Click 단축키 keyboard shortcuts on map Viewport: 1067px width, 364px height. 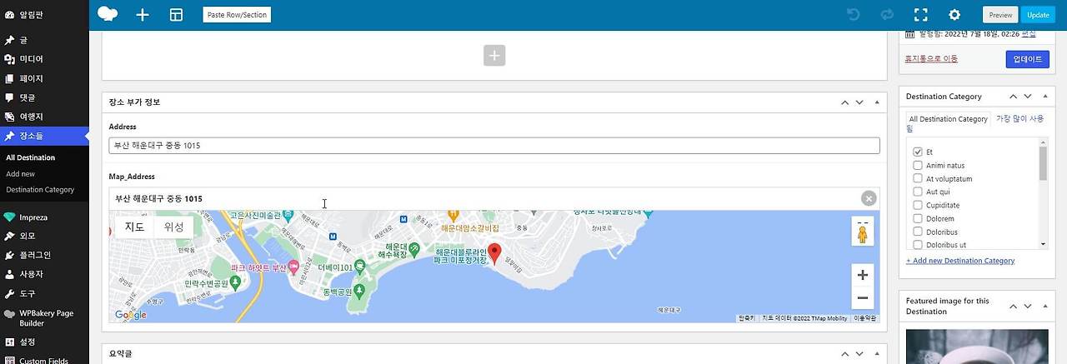(746, 318)
